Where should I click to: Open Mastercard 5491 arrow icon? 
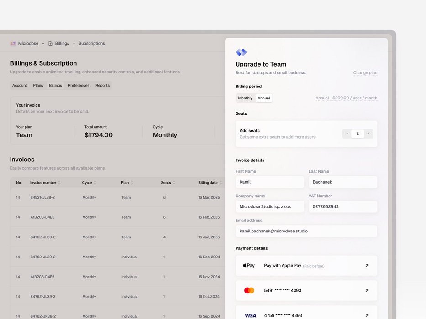367,291
